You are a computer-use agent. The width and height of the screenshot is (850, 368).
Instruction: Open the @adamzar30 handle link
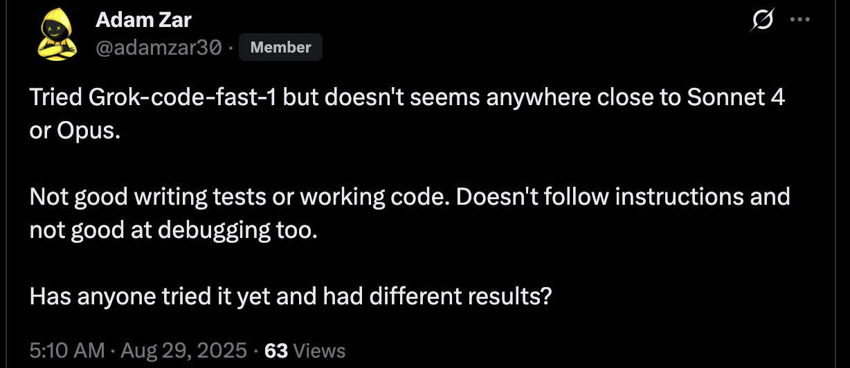[x=159, y=48]
